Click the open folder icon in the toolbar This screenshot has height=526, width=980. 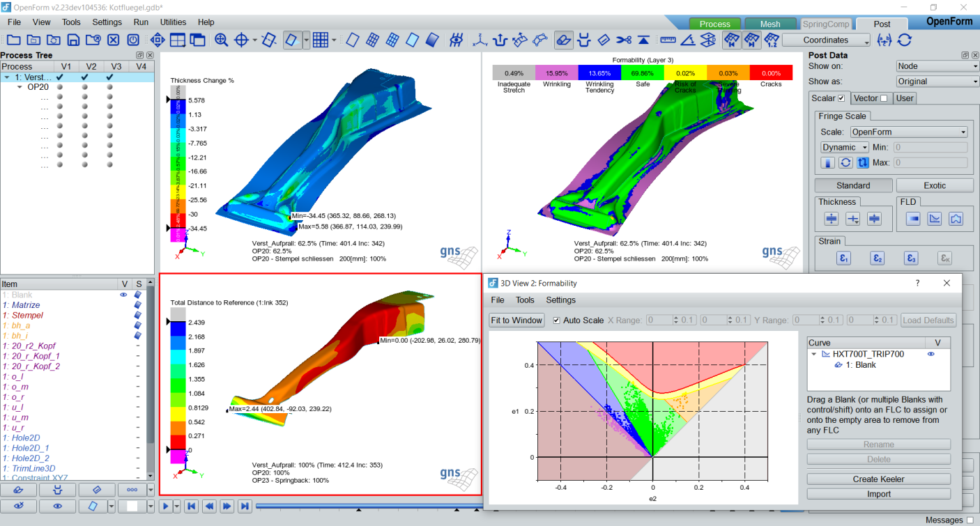tap(13, 40)
